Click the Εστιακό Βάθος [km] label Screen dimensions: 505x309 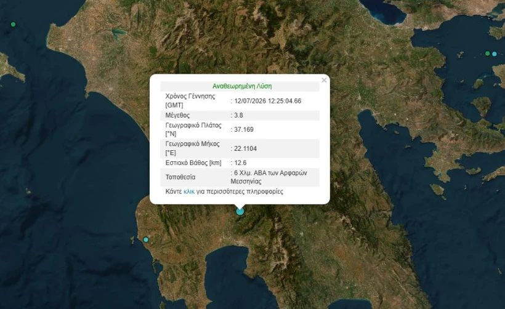pos(193,163)
